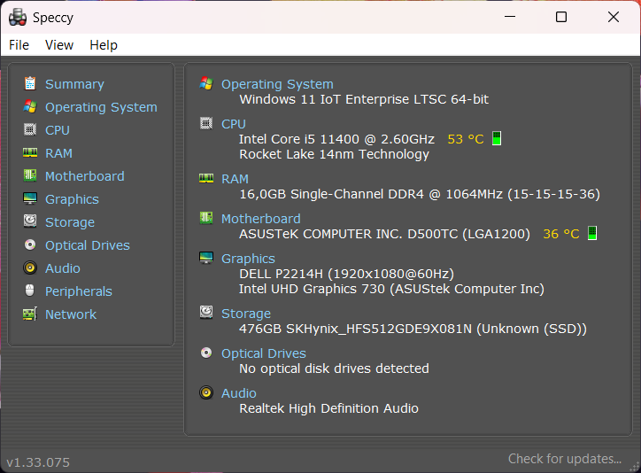
Task: Open the Help menu
Action: (104, 45)
